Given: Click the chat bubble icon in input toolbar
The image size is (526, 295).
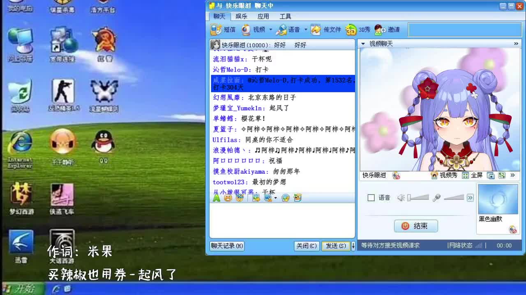Looking at the screenshot, I should click(x=286, y=198).
